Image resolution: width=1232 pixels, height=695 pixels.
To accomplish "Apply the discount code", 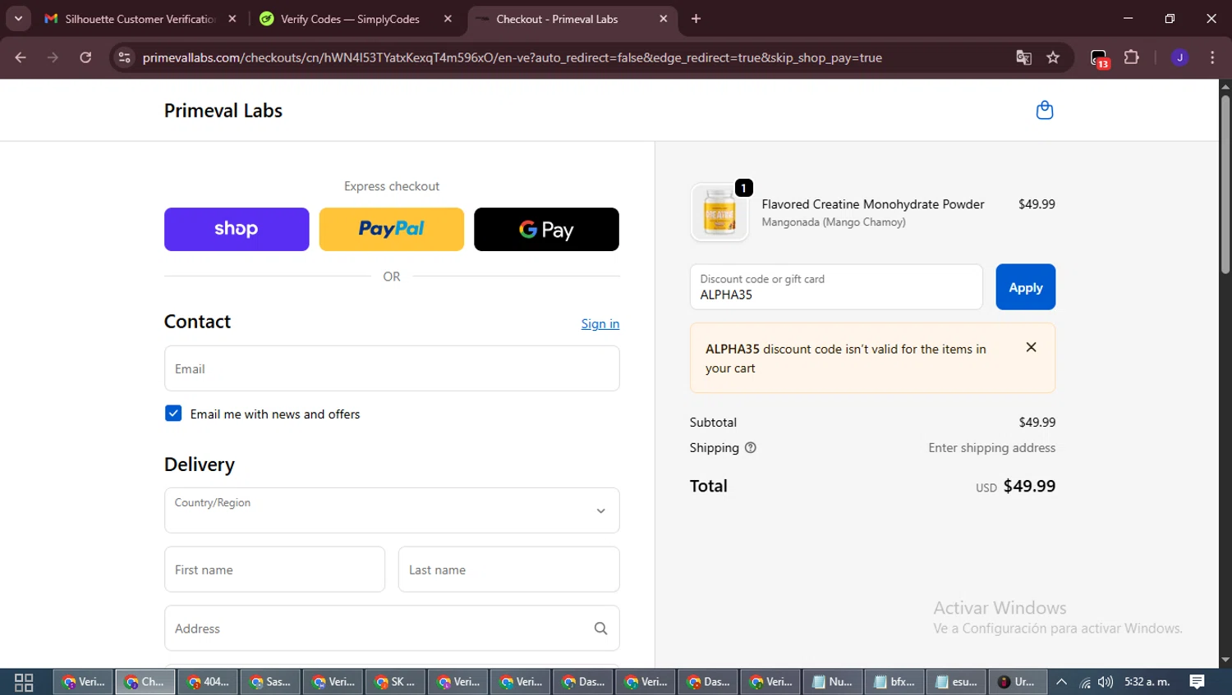I will [x=1025, y=287].
